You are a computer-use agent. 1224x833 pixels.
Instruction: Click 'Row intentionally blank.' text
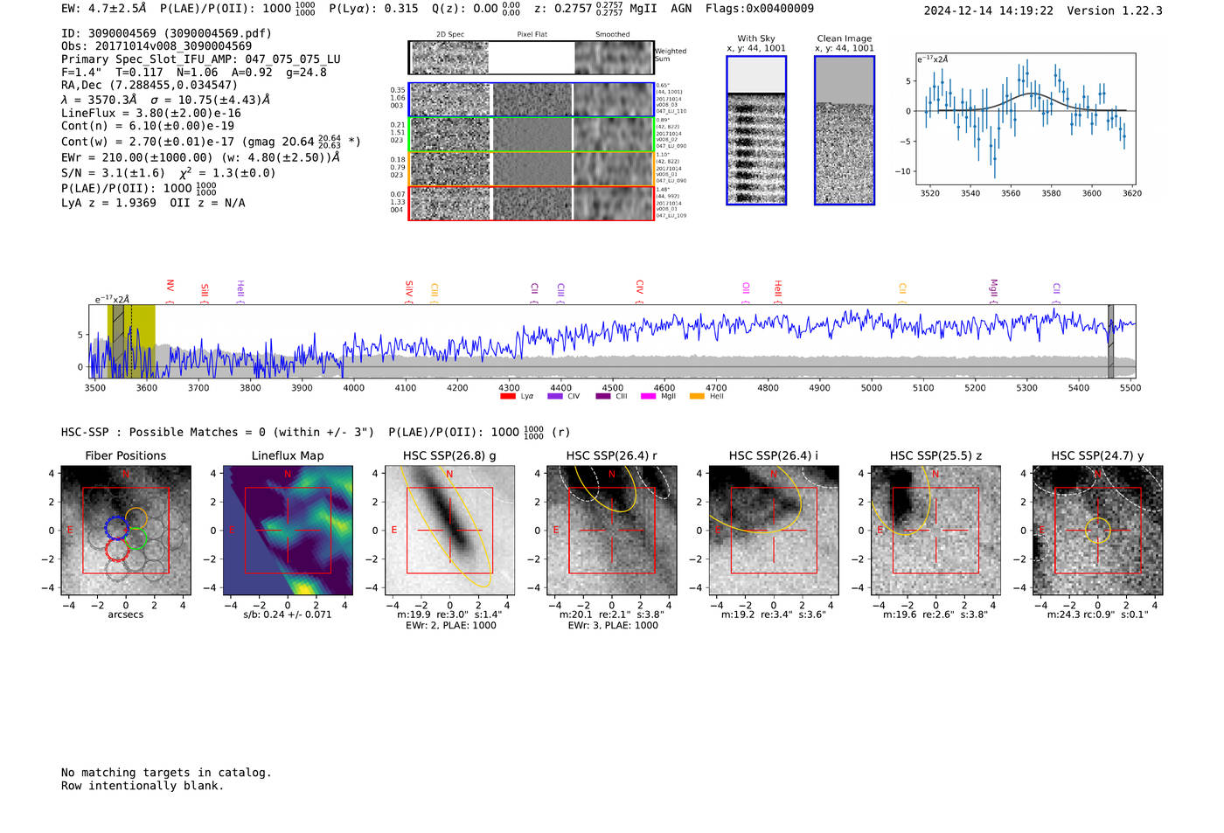[143, 786]
